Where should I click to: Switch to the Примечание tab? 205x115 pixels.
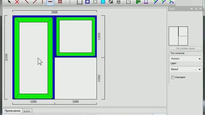click(12, 111)
